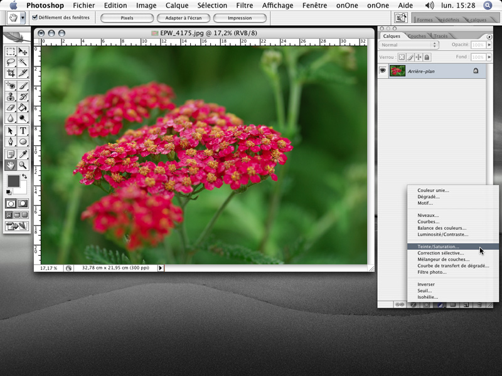This screenshot has height=376, width=502.
Task: Choose Niveaux from the adjustment menu
Action: 453,215
